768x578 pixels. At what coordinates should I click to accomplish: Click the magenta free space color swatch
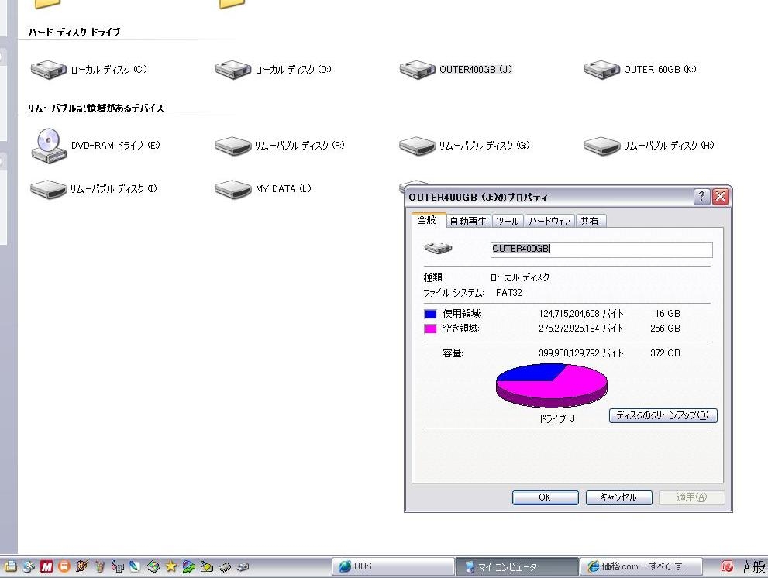(430, 329)
